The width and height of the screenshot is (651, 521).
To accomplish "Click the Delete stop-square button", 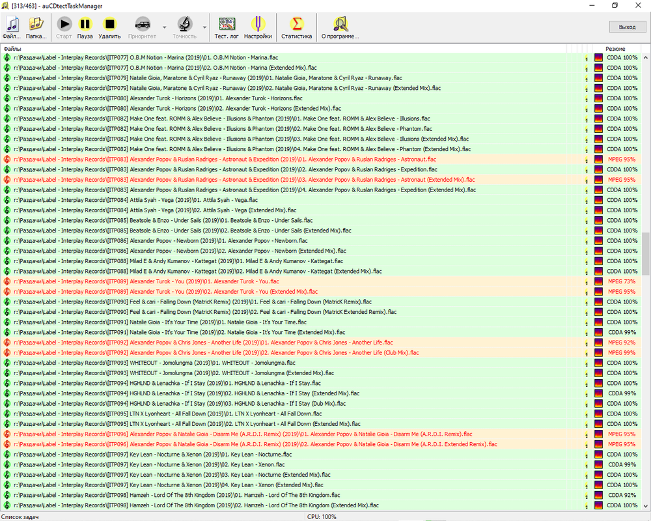I will 109,27.
